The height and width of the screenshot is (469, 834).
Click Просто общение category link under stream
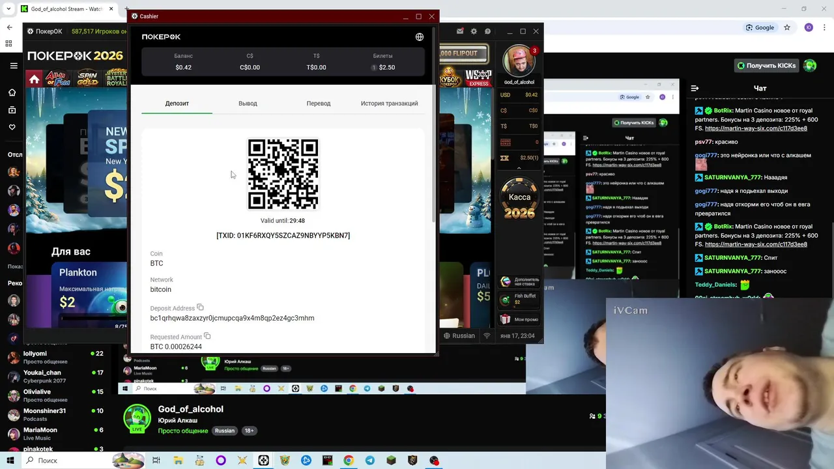pyautogui.click(x=183, y=431)
